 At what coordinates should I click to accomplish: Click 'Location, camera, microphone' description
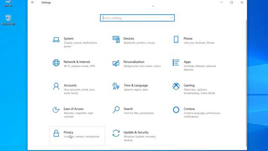click(x=82, y=137)
